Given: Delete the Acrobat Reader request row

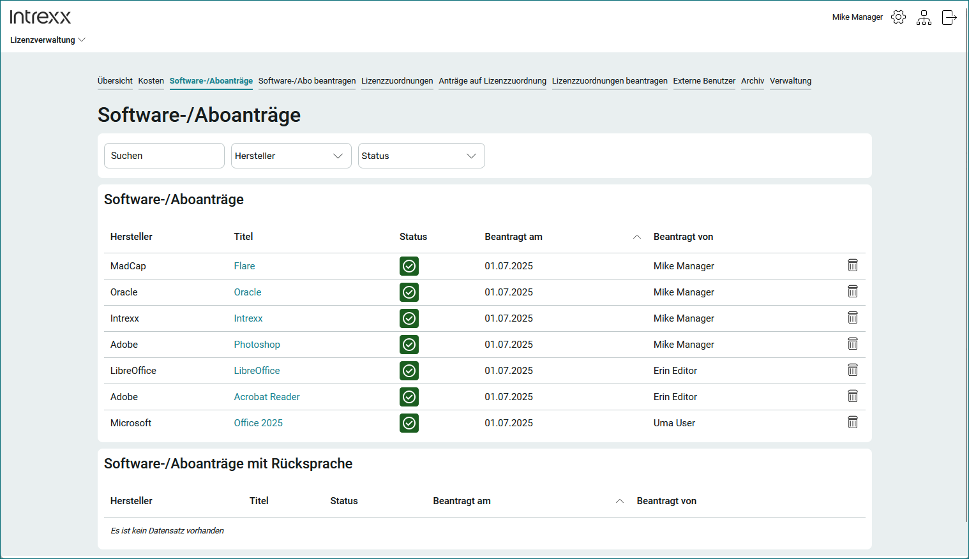Looking at the screenshot, I should tap(852, 396).
